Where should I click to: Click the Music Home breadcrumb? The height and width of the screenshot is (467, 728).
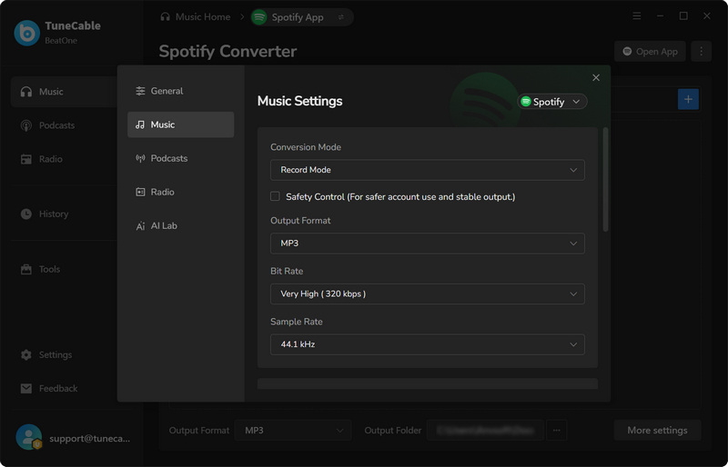pos(196,17)
